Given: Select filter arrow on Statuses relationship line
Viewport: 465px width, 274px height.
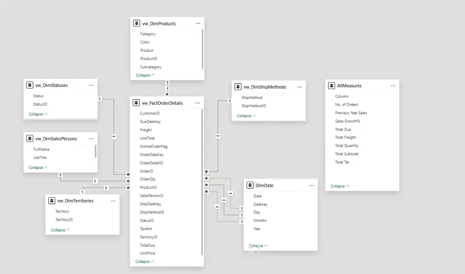Looking at the screenshot, I should tap(114, 137).
